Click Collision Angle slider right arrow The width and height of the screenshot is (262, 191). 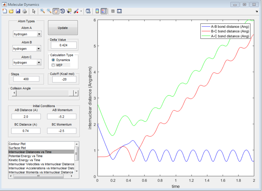coord(76,93)
